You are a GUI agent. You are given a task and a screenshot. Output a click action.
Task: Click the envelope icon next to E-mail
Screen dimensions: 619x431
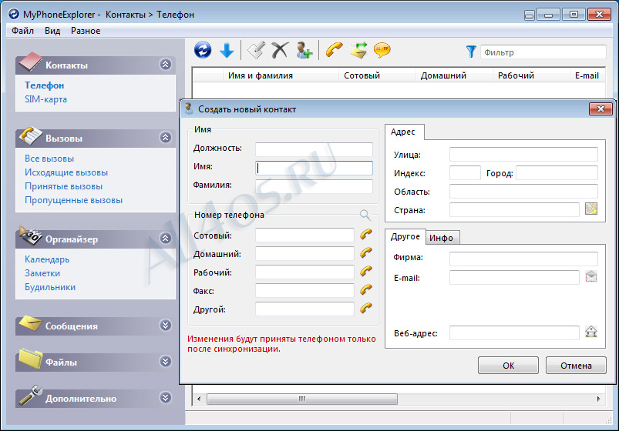(x=591, y=276)
